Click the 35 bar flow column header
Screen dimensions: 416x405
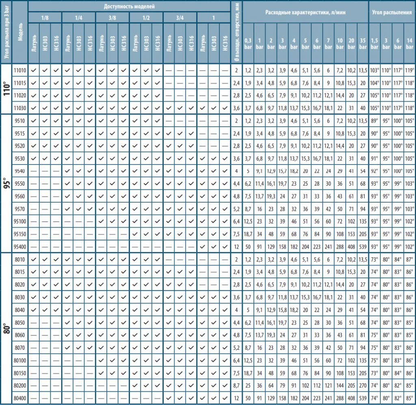click(x=363, y=43)
